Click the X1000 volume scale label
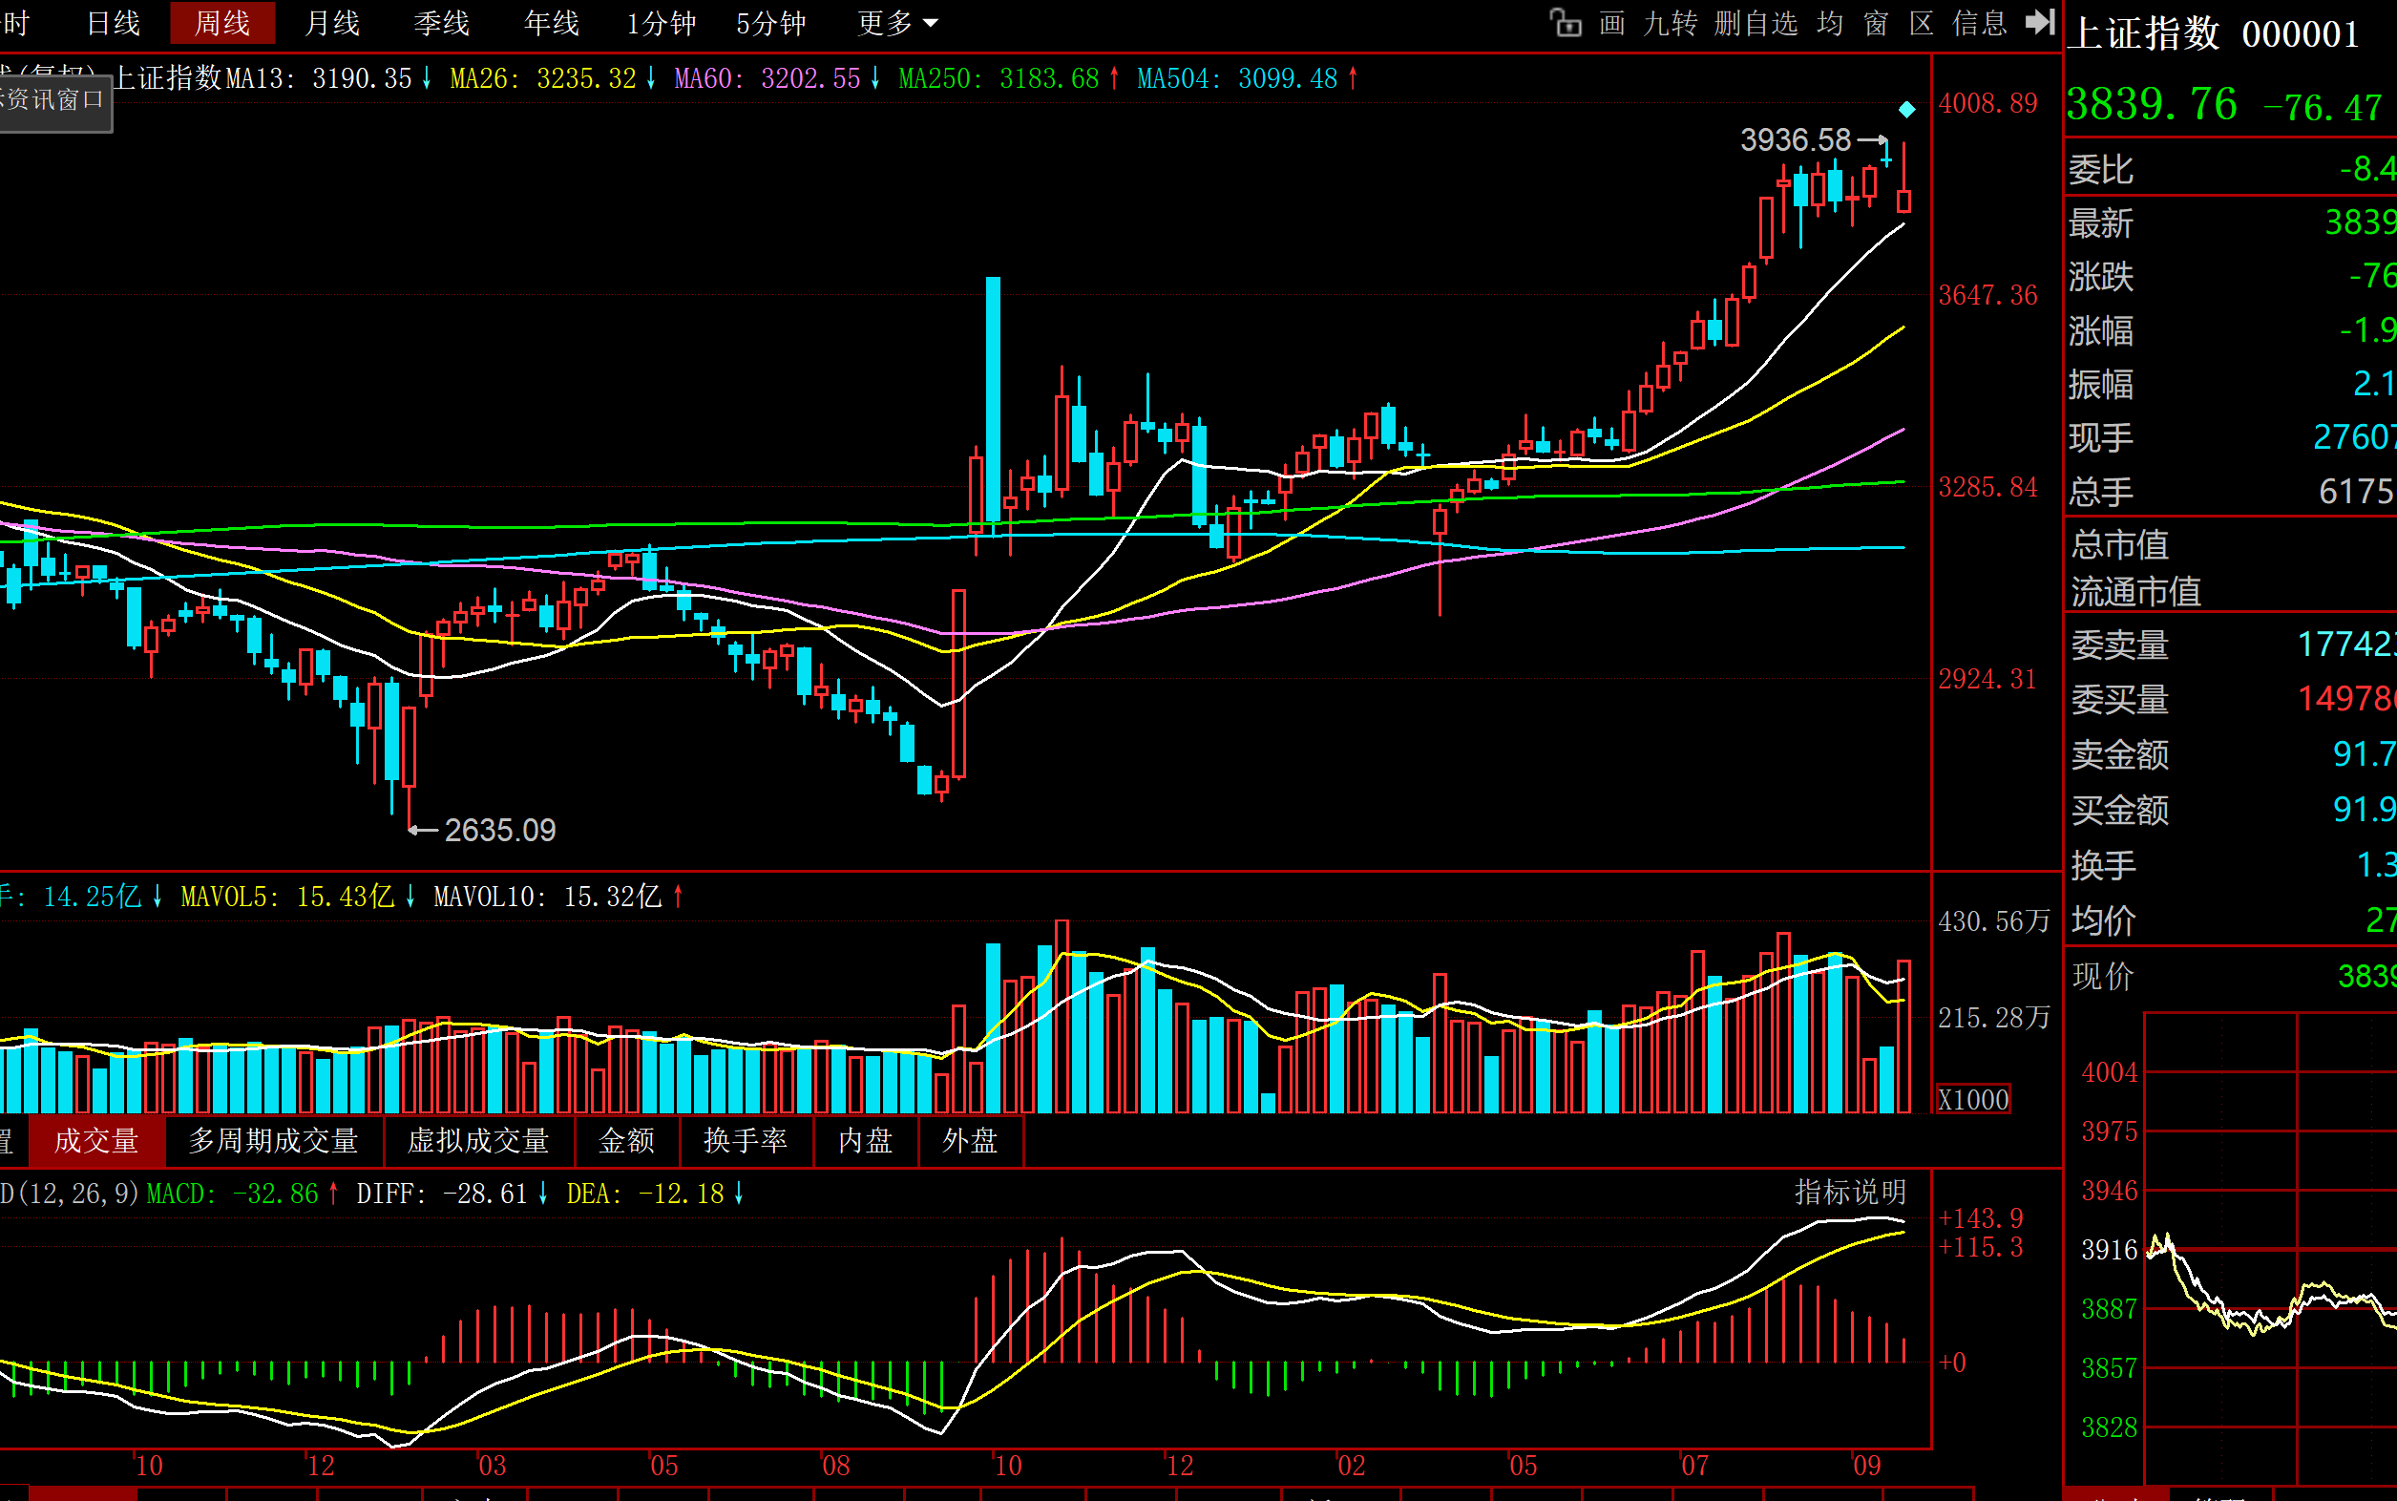2397x1501 pixels. click(1973, 1099)
